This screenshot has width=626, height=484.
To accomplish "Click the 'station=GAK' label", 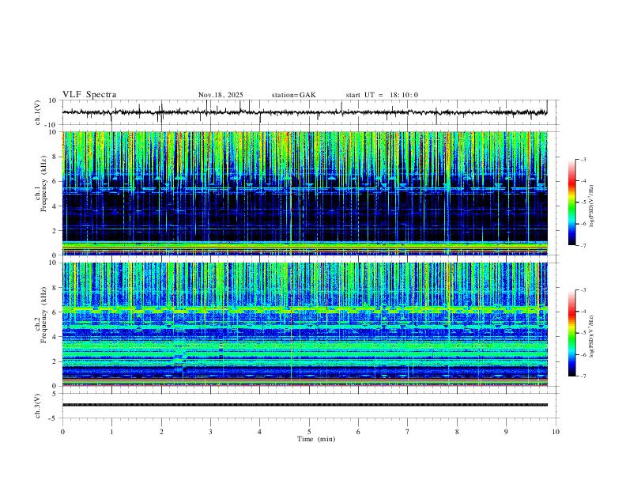I will click(294, 95).
